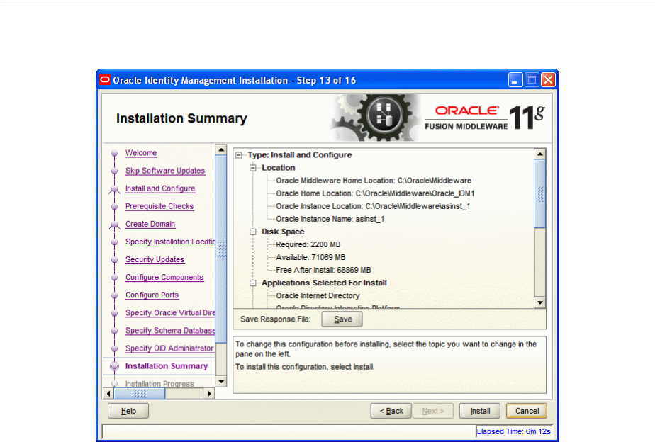
Task: Go to Specify Oracle Virtual Directory step
Action: tap(170, 313)
